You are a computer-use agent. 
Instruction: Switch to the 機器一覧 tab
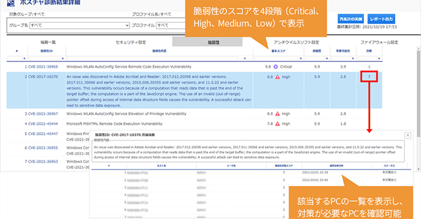pos(48,42)
